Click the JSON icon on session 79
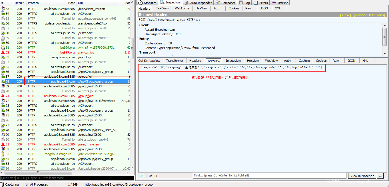 3,135
